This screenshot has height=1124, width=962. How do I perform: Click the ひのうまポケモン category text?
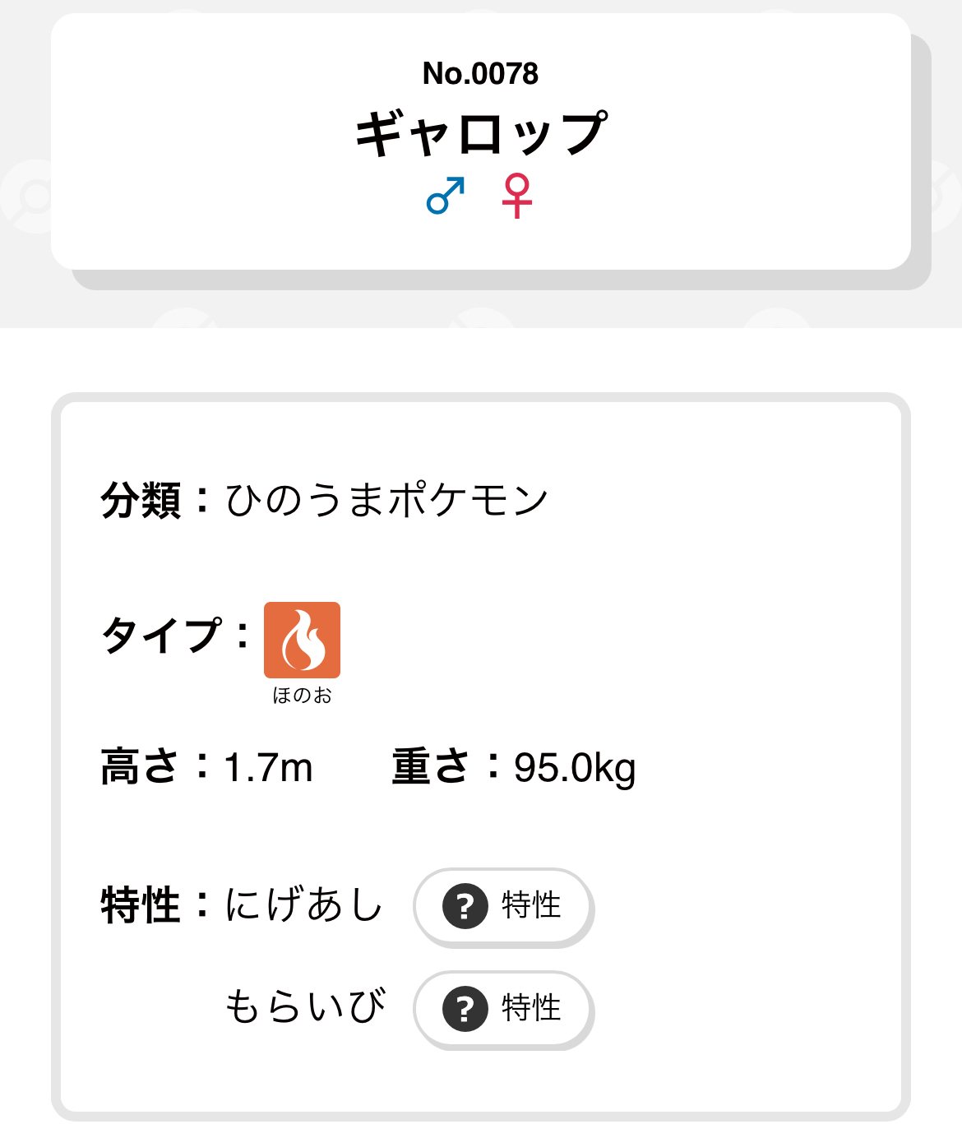[x=386, y=500]
